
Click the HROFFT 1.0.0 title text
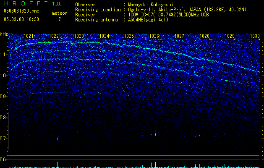pos(33,3)
